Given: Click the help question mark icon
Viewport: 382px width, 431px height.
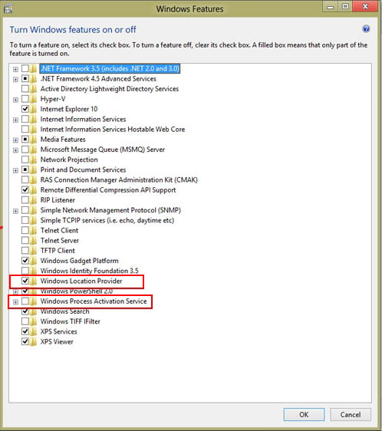Looking at the screenshot, I should 366,29.
